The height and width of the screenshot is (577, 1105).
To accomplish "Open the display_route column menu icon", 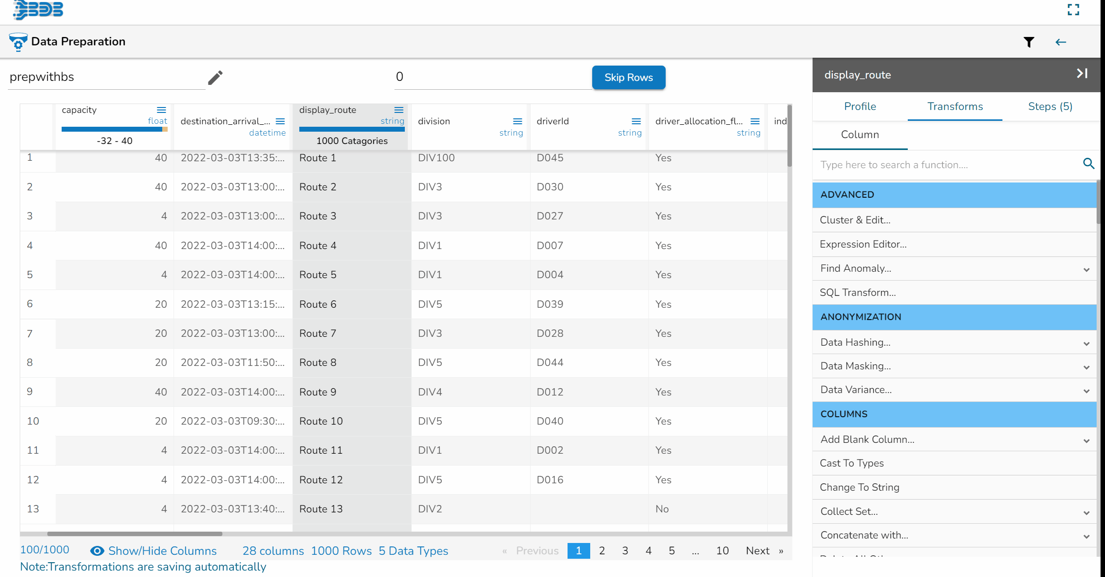I will (x=399, y=110).
